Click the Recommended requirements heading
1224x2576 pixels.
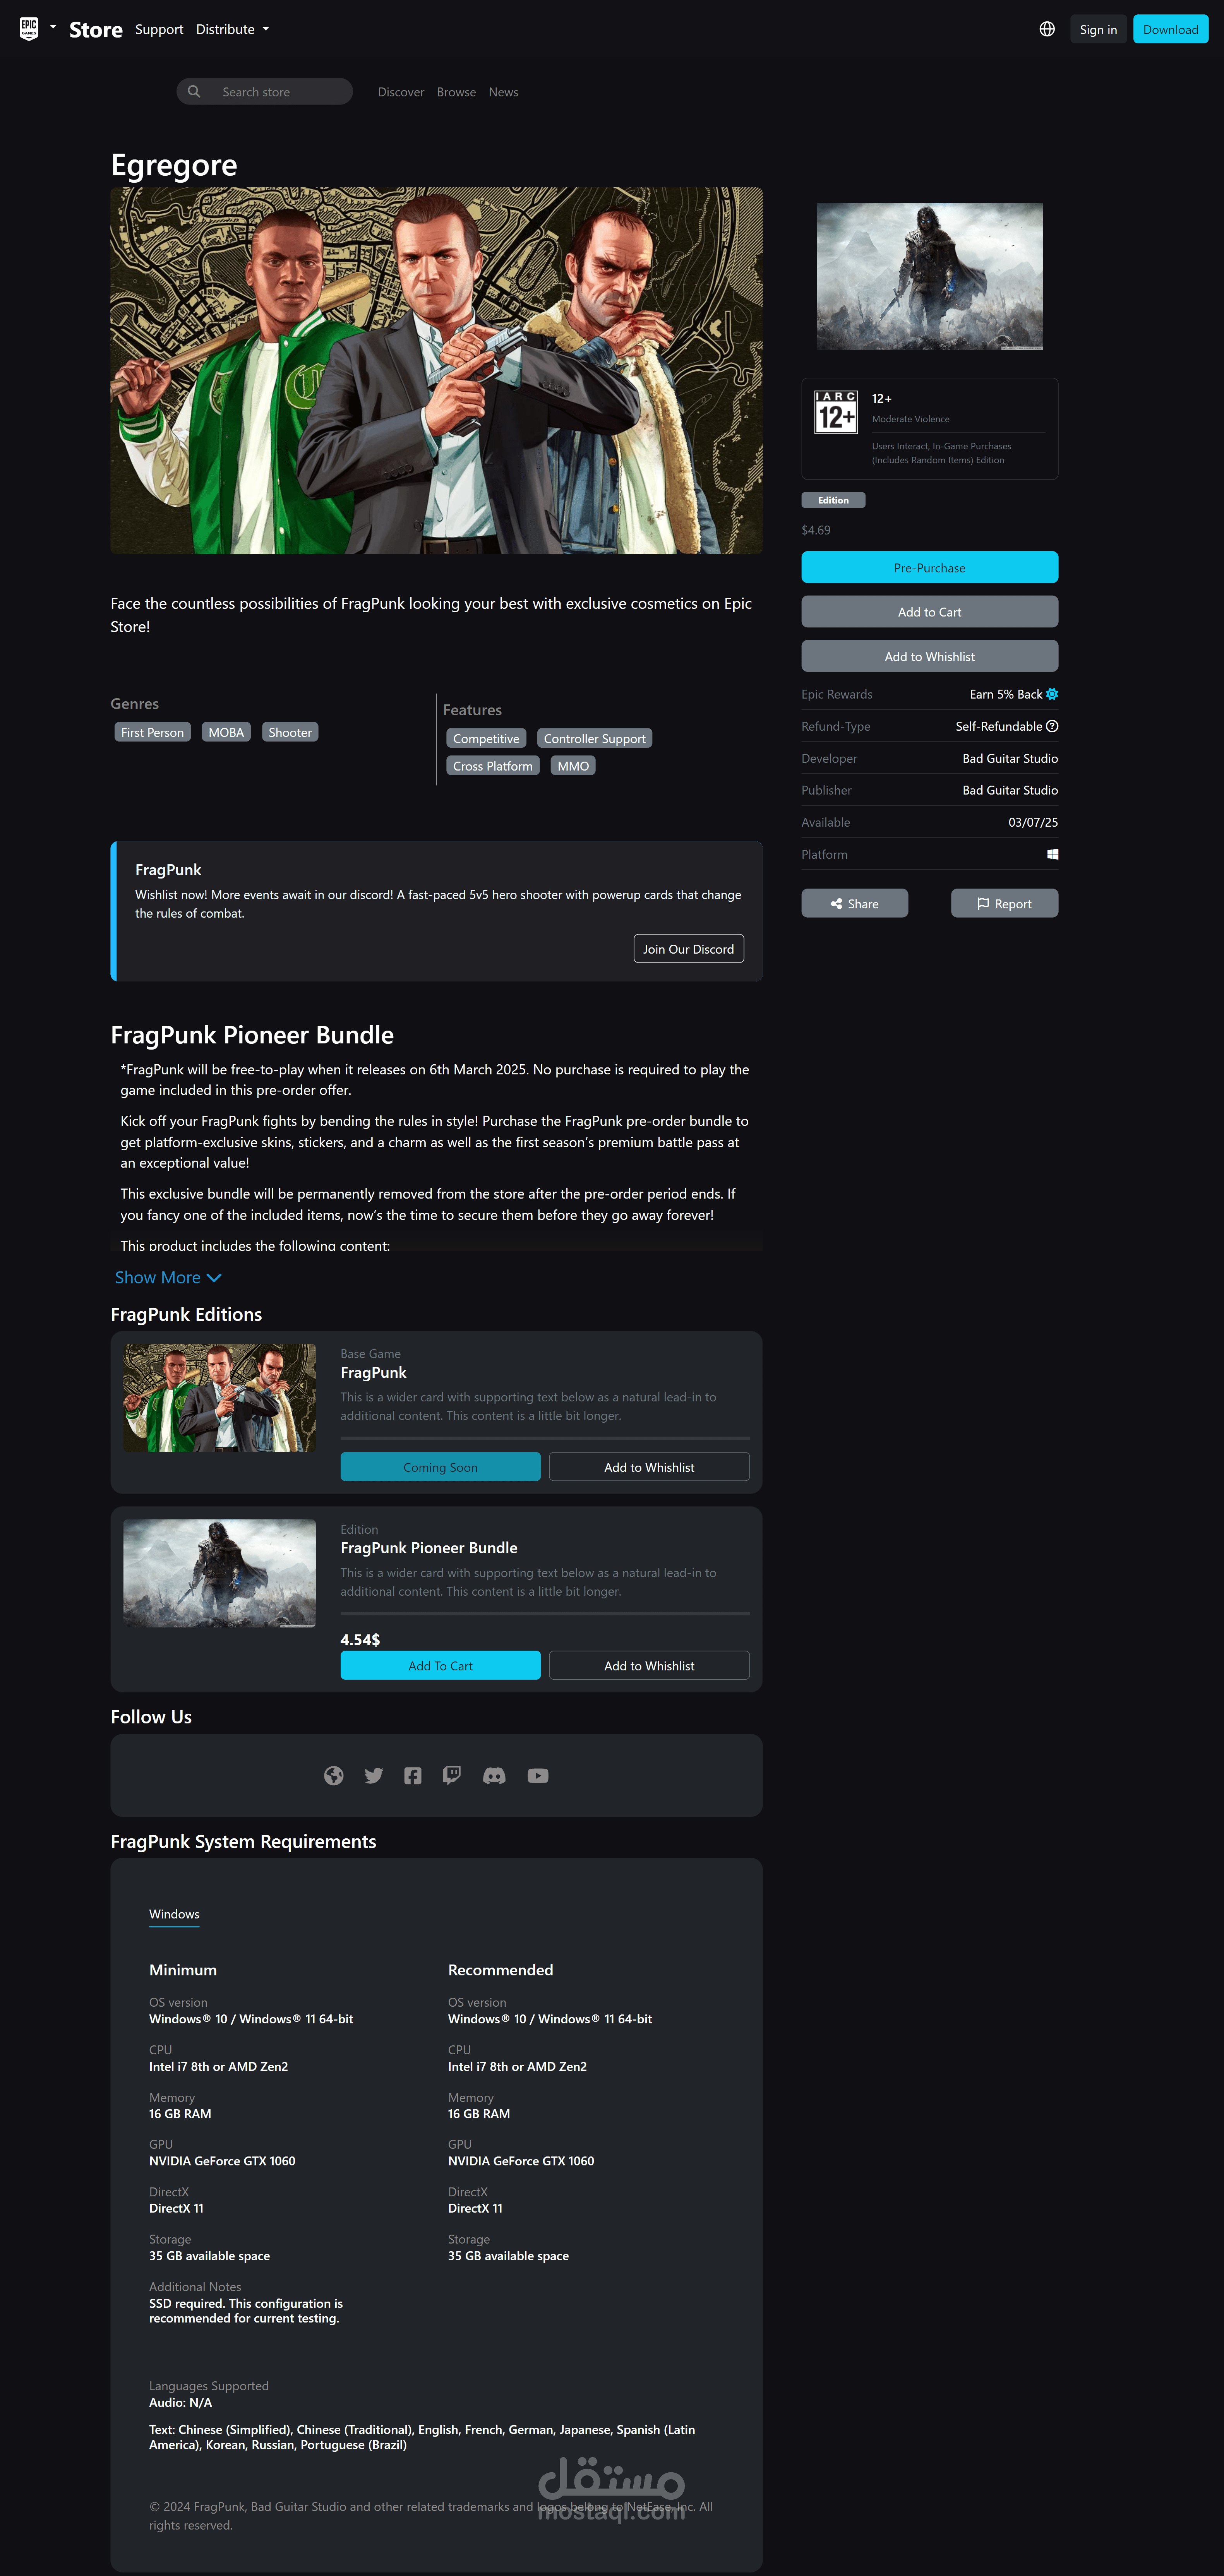[x=500, y=1969]
